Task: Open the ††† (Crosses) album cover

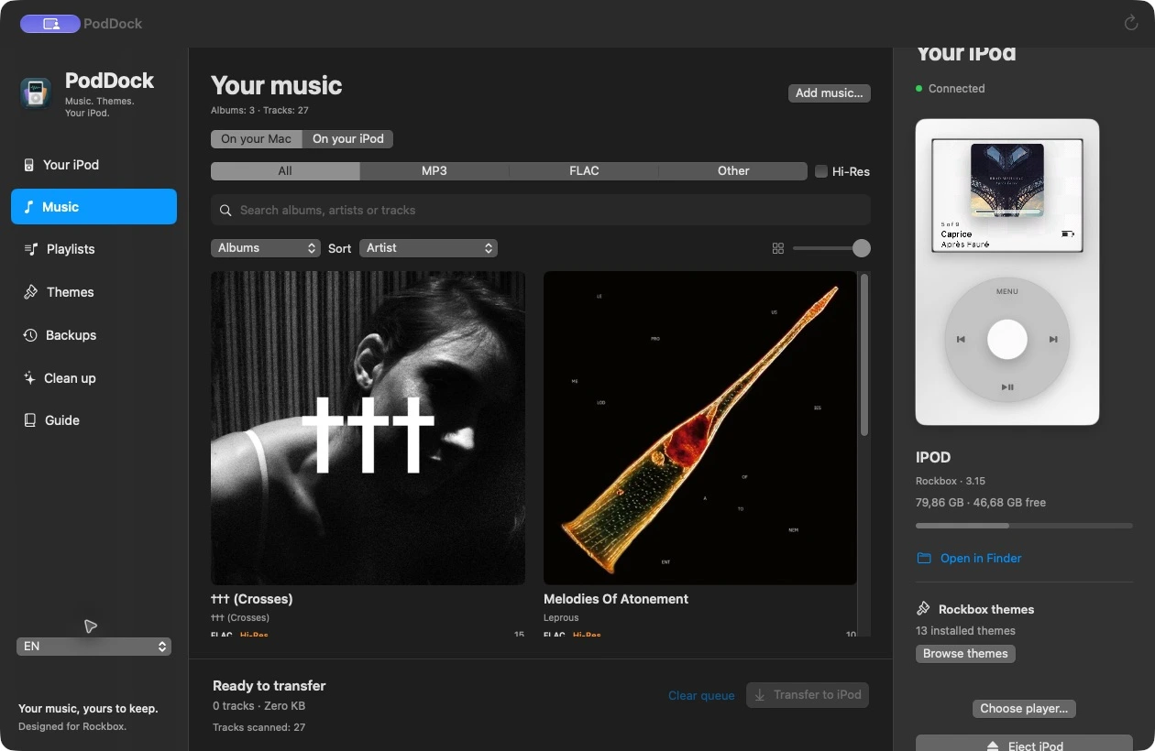Action: click(368, 428)
